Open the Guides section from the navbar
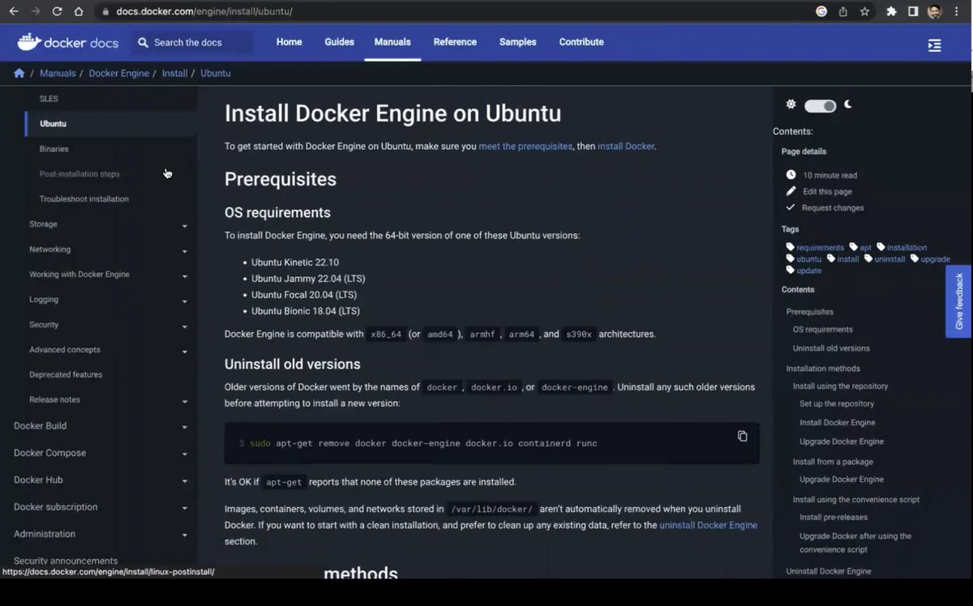Image resolution: width=973 pixels, height=606 pixels. coord(339,41)
